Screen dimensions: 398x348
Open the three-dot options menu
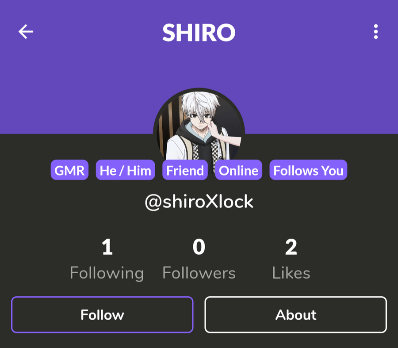[x=375, y=32]
